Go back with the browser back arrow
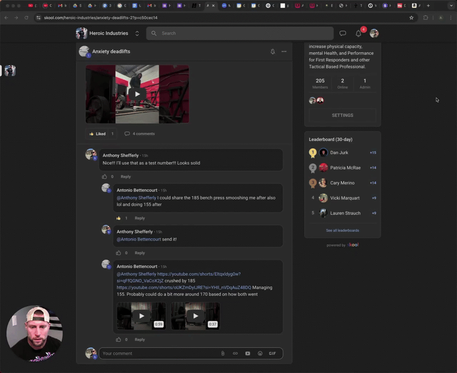This screenshot has width=457, height=373. click(6, 18)
